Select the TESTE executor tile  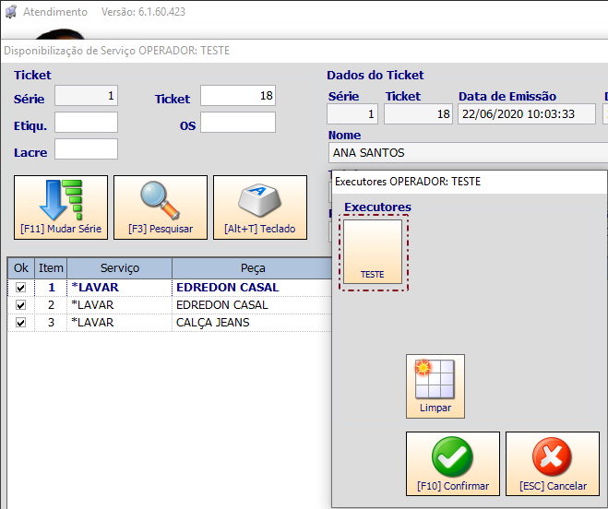pos(373,252)
